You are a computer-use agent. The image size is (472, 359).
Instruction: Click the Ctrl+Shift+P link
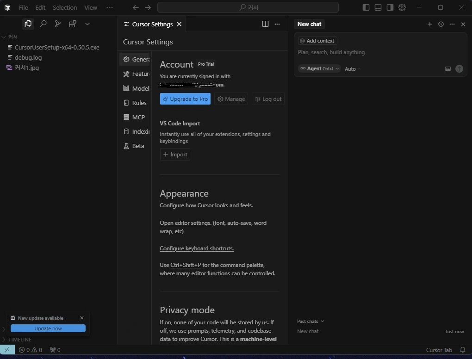pyautogui.click(x=186, y=265)
